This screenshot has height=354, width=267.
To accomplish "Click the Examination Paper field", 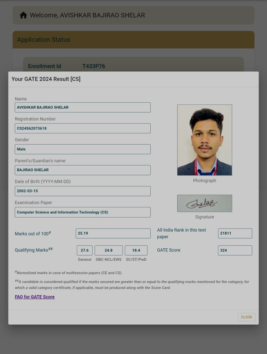I will (x=83, y=212).
